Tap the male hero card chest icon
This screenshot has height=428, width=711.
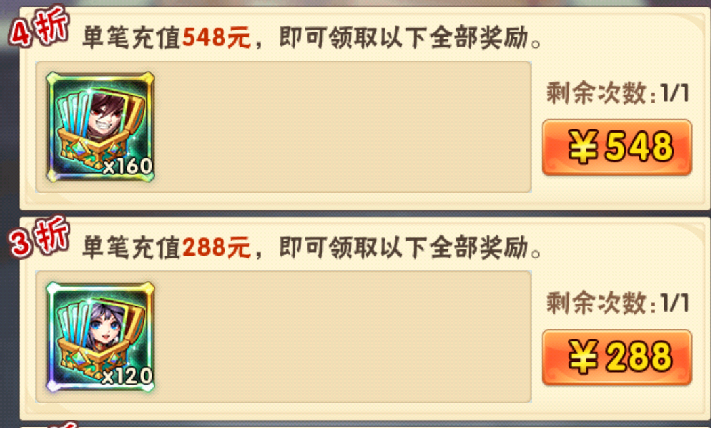[x=100, y=127]
